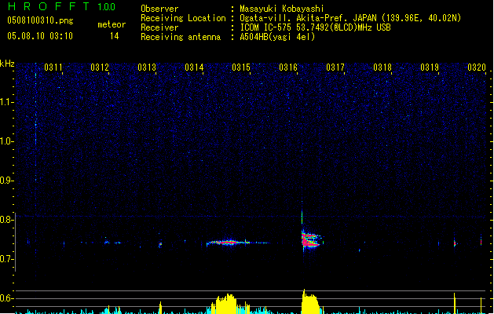Click the ICOM IC-575 receiver text

315,27
